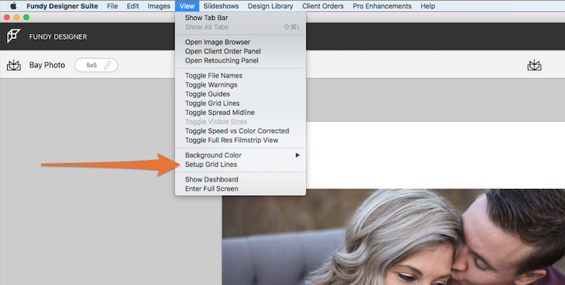Click the album icon beside Bay Photo

pos(13,65)
